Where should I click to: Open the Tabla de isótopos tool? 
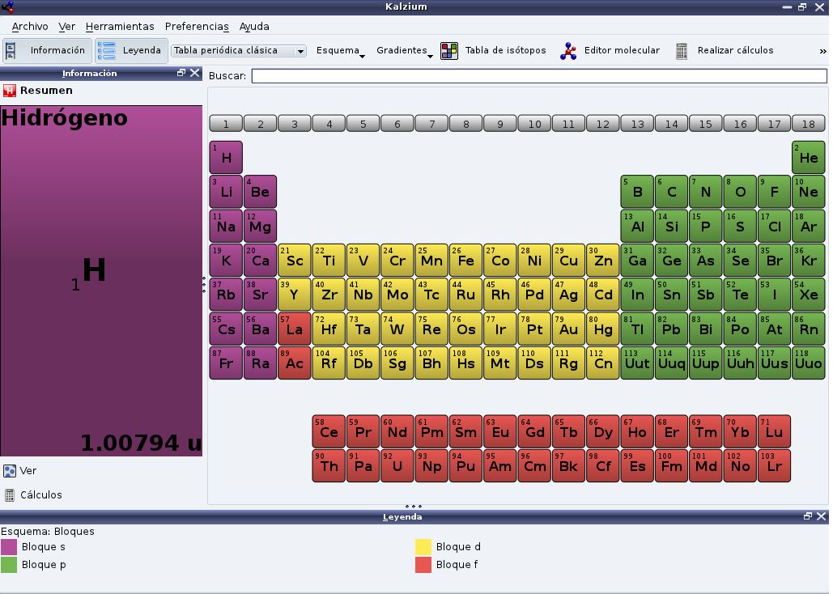click(493, 50)
